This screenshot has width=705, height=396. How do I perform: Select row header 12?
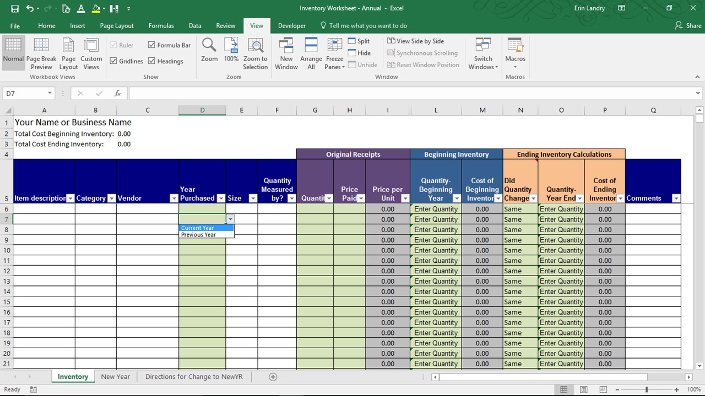7,271
